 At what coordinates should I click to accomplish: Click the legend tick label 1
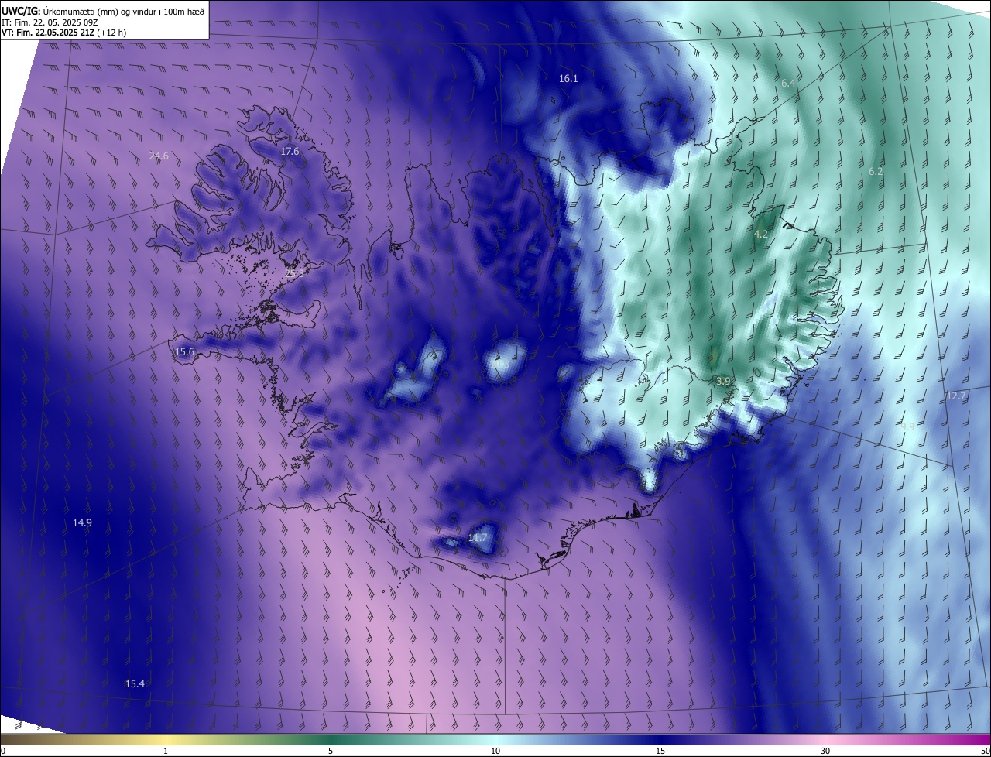tap(166, 752)
